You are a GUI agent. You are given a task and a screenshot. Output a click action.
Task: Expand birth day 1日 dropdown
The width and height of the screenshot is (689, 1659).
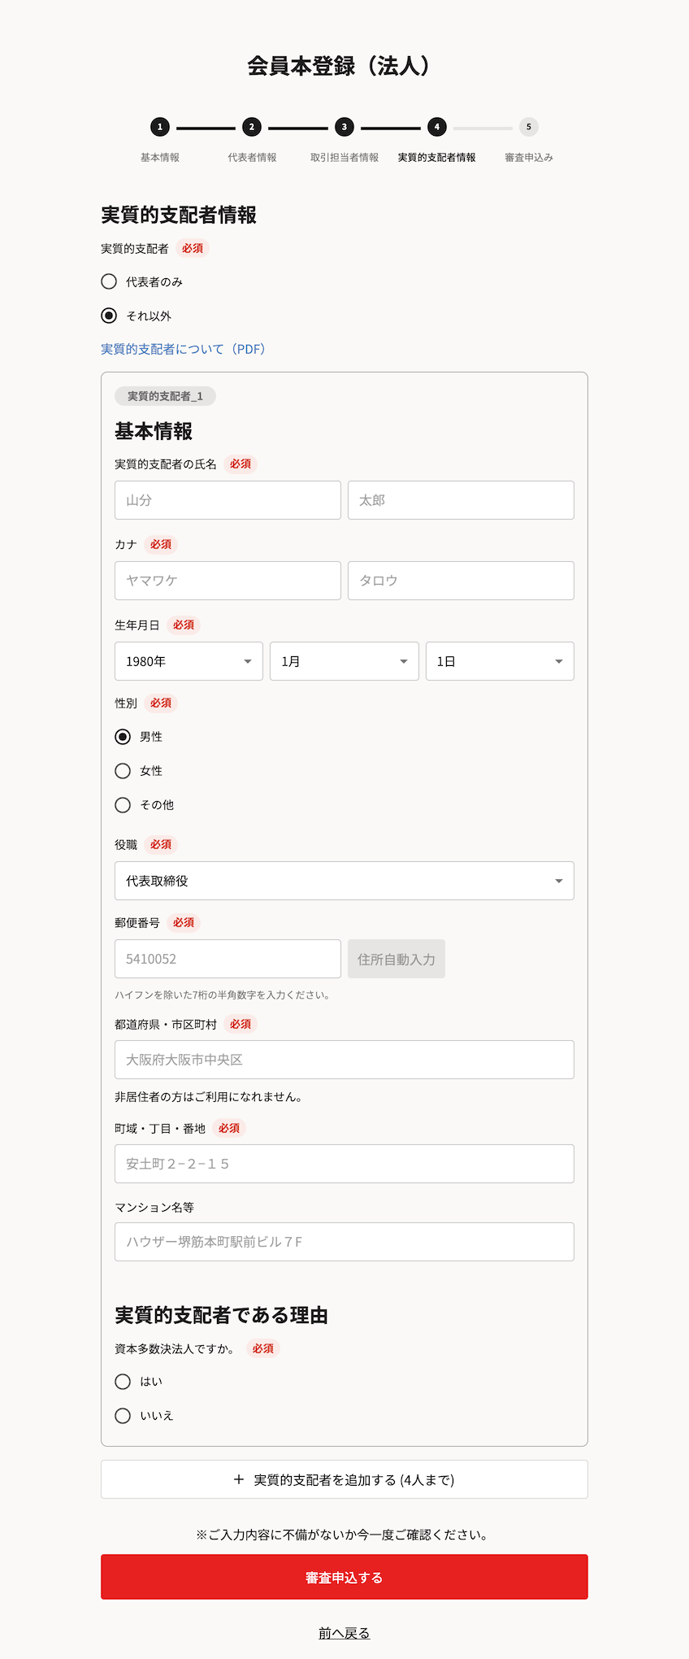tap(500, 661)
